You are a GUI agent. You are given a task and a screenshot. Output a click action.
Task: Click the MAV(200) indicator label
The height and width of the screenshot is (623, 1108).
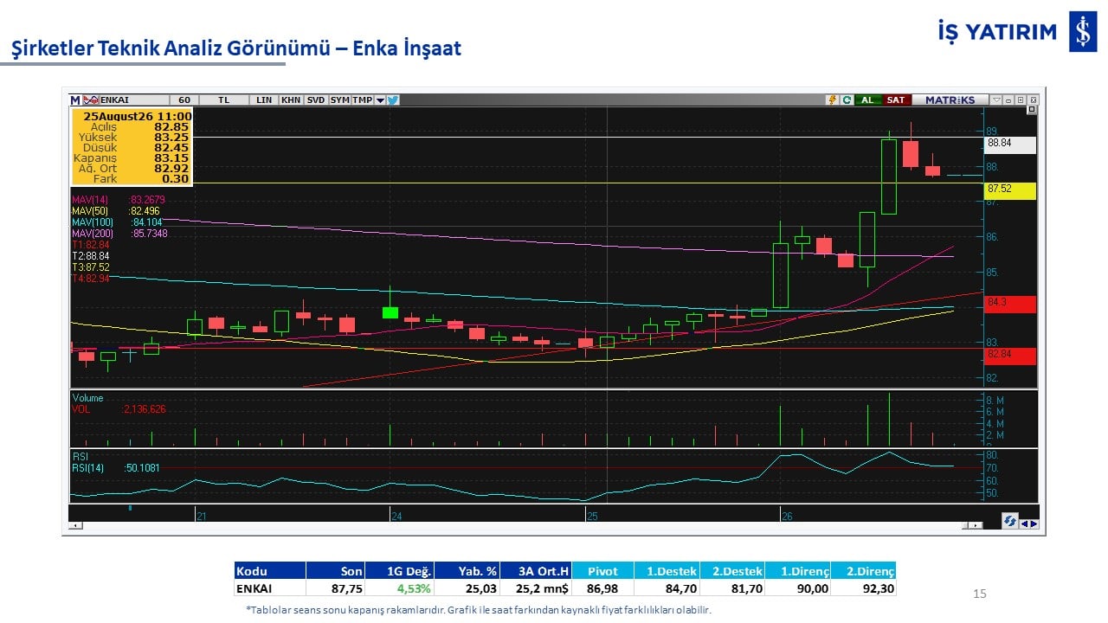click(x=92, y=234)
